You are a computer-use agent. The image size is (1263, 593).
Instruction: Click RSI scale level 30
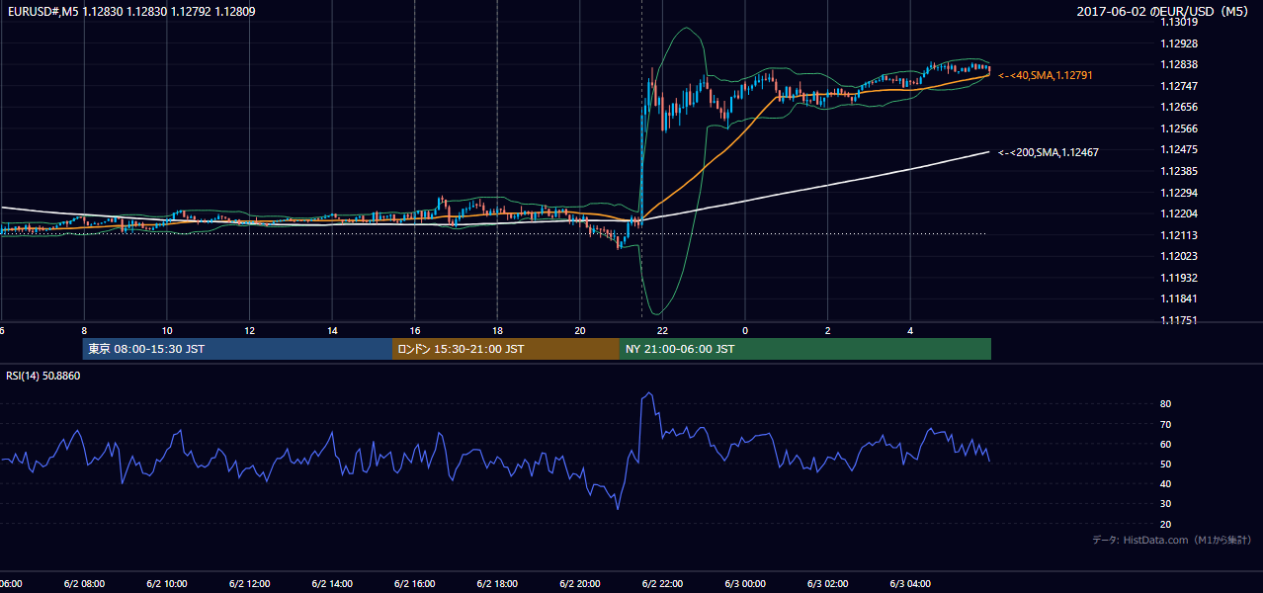(1165, 504)
